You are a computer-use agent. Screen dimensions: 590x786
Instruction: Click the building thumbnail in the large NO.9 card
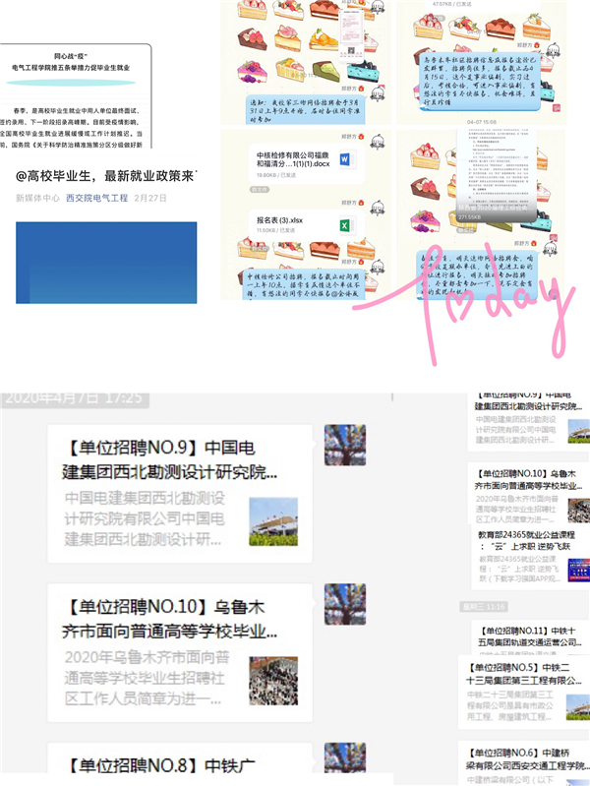point(272,521)
